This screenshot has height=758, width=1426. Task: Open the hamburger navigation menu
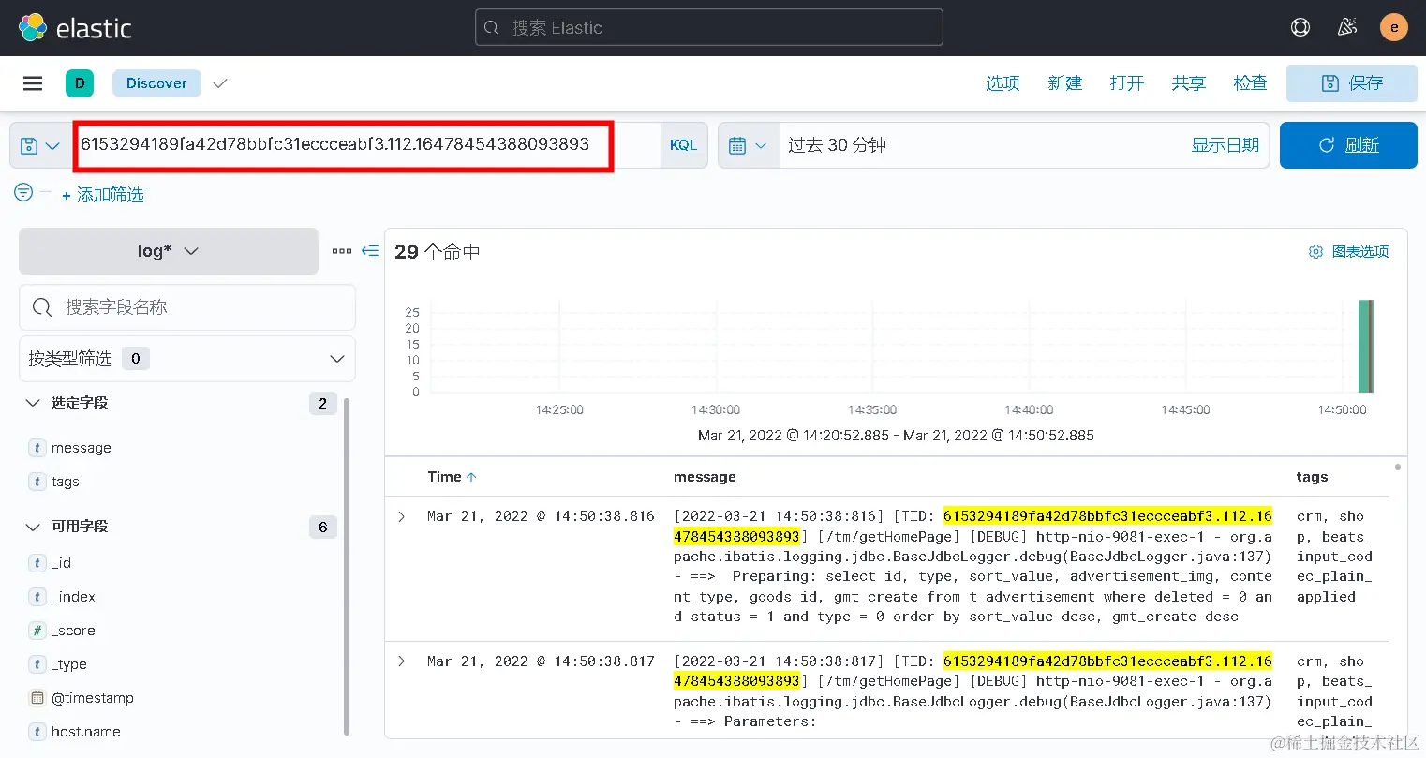[x=33, y=83]
